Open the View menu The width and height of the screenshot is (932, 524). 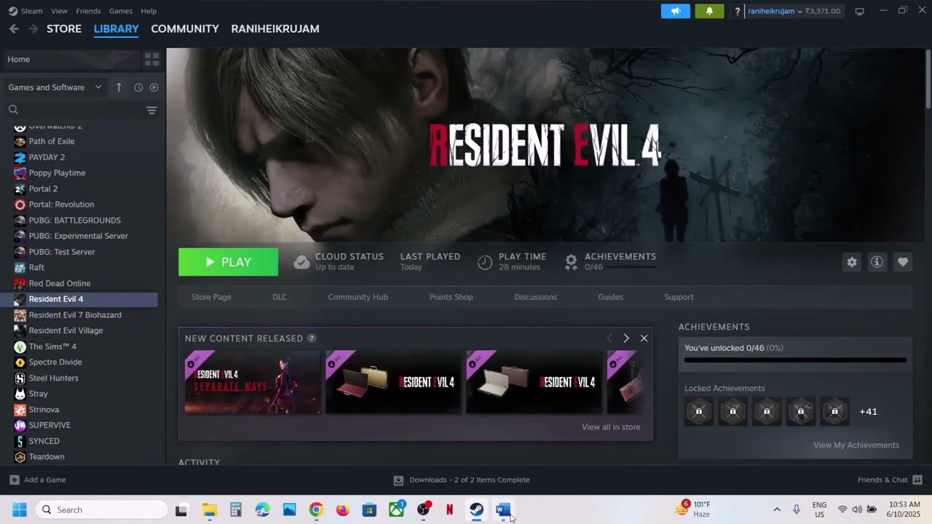60,11
